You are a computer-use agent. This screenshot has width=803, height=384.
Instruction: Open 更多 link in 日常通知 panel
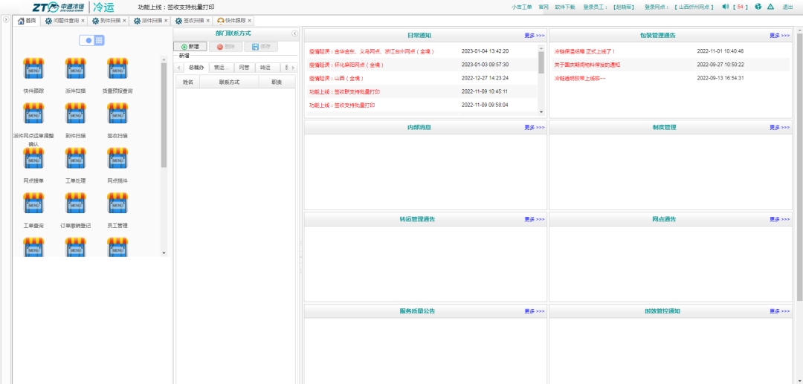tap(534, 36)
